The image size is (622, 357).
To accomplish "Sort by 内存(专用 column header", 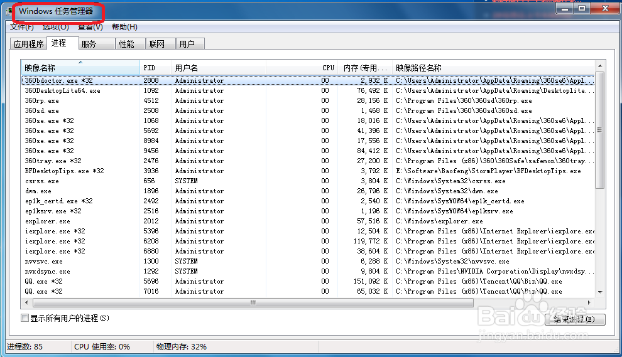I will 365,68.
